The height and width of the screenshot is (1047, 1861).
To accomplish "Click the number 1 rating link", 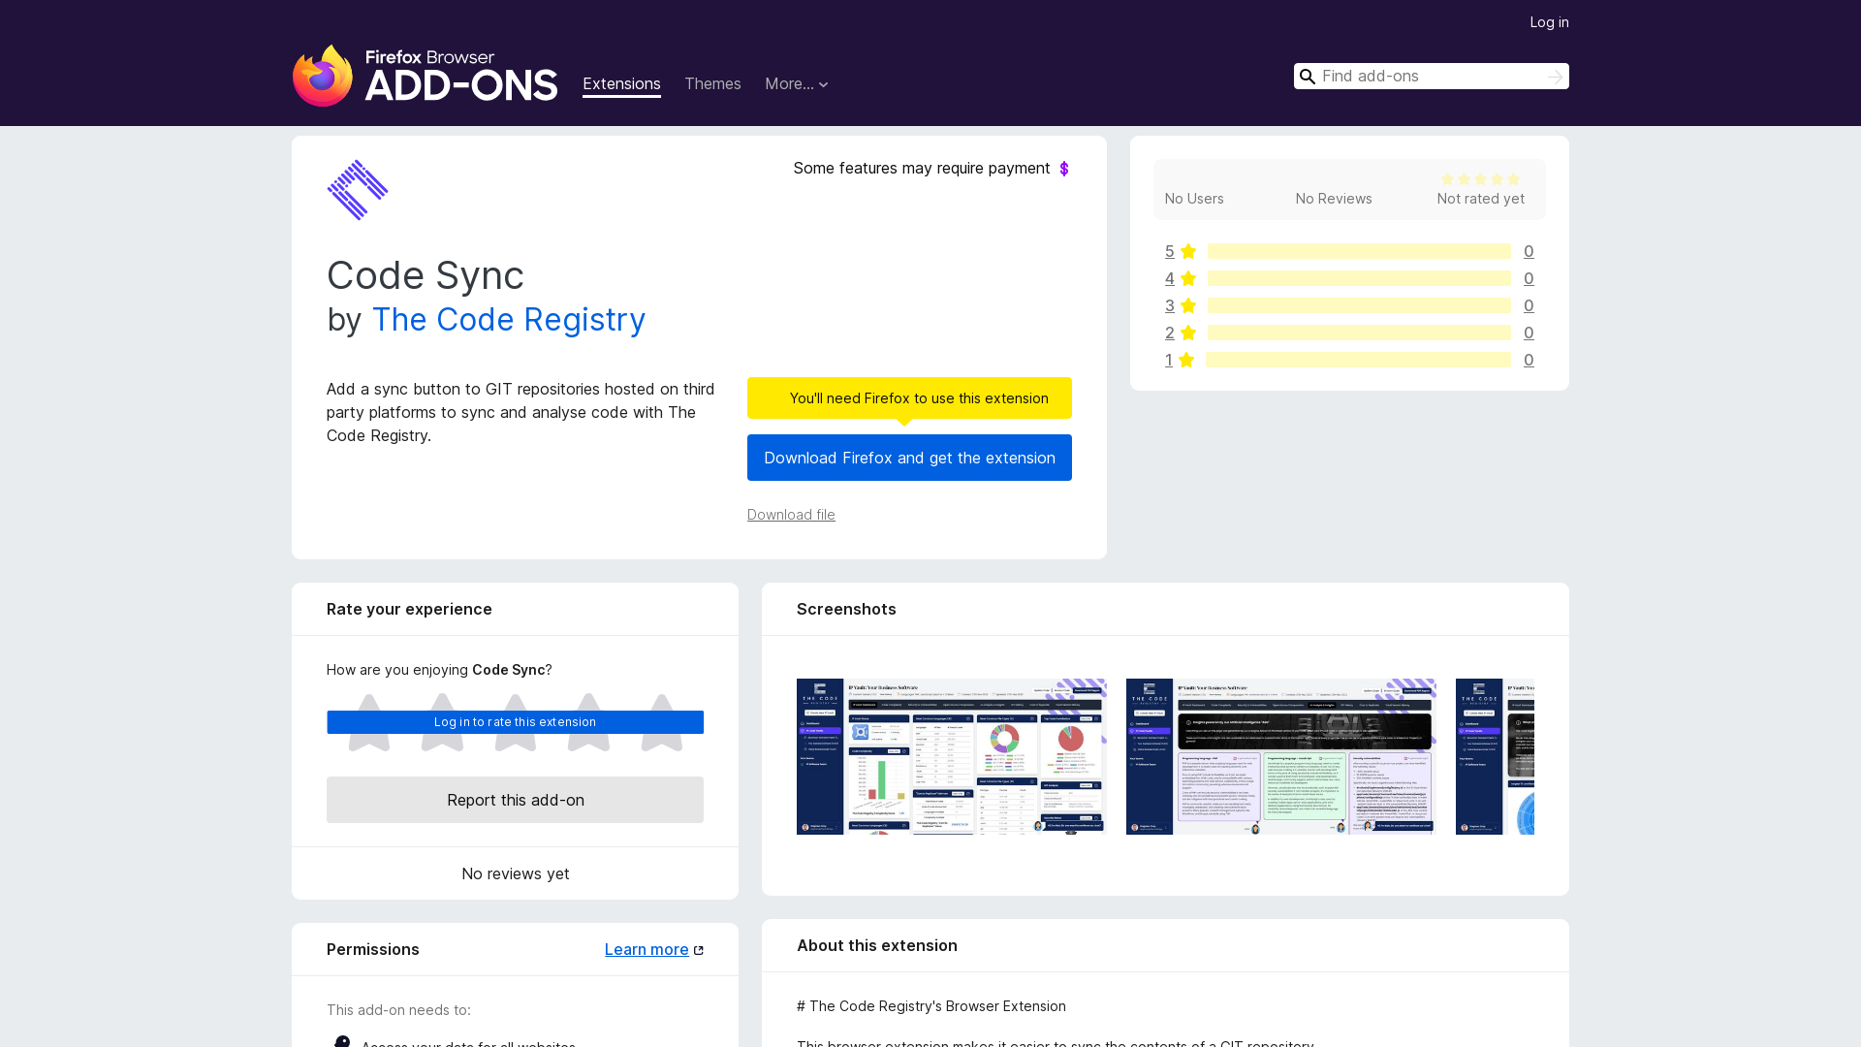I will click(x=1169, y=360).
